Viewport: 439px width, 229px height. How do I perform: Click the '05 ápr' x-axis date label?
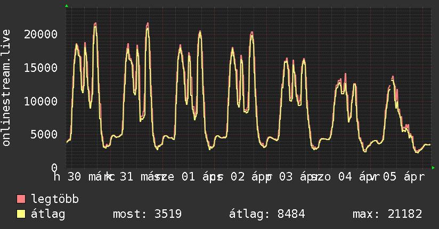(404, 177)
